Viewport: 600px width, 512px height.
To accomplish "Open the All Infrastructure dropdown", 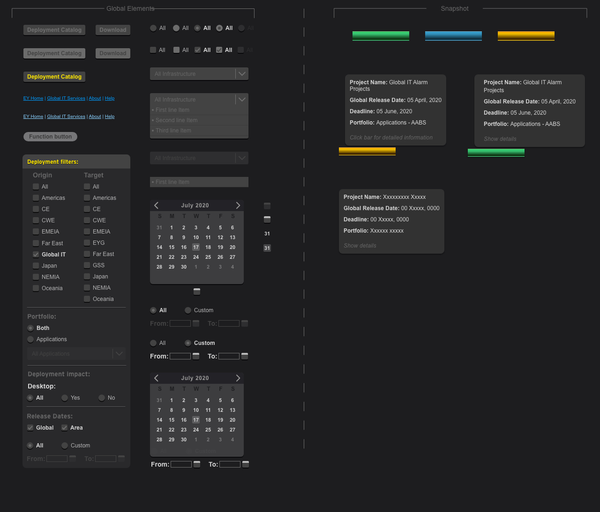I will 242,73.
